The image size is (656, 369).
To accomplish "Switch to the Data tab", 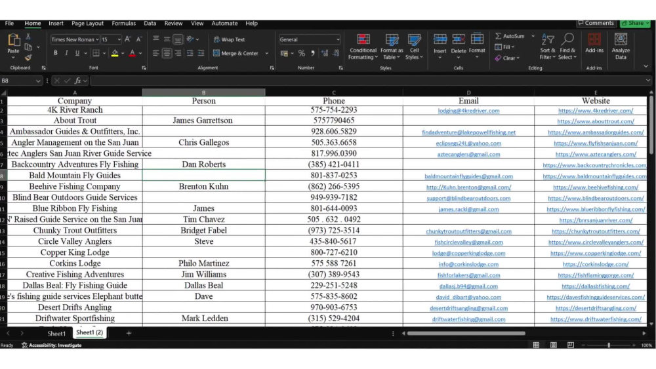I will [150, 24].
